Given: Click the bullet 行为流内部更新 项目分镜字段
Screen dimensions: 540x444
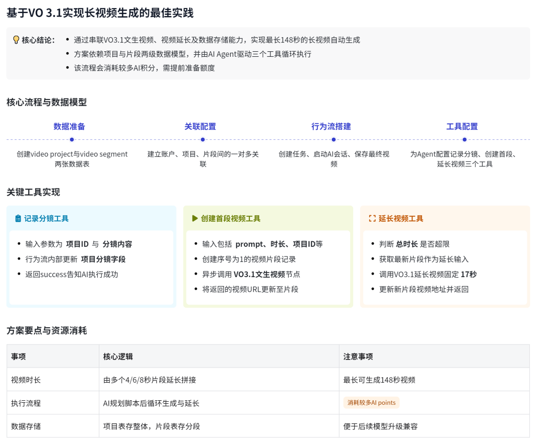Looking at the screenshot, I should tap(75, 259).
